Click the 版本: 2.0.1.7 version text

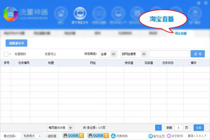197,136
